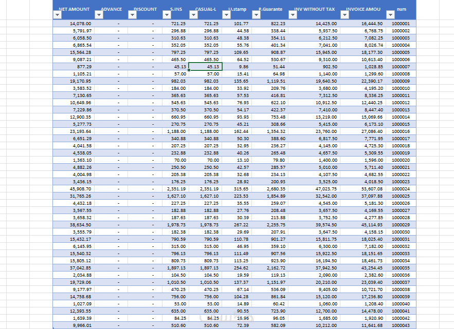Click net amount cell 23,193.64
Viewport: 454px width, 329px height.
tap(74, 131)
